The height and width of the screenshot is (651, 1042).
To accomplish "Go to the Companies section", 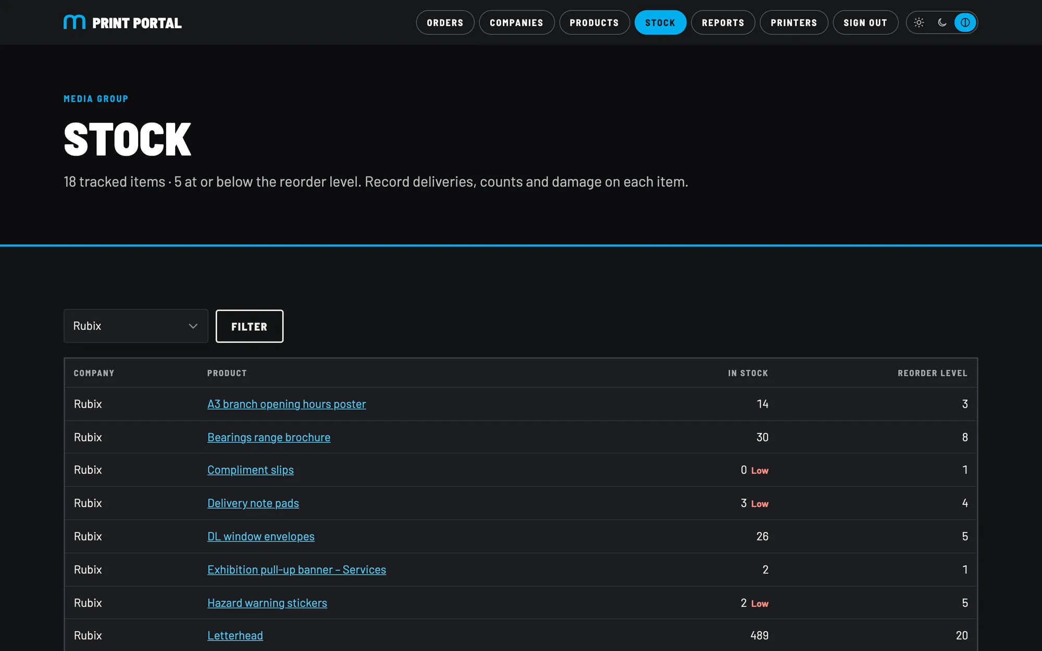I will tap(516, 22).
